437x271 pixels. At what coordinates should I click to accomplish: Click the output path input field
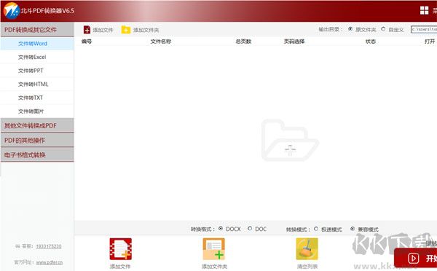pyautogui.click(x=424, y=29)
